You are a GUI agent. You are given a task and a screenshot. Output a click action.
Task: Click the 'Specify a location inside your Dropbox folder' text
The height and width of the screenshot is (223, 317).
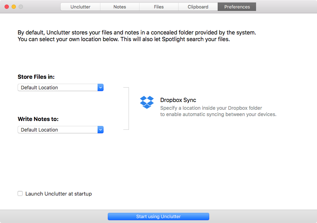tap(211, 108)
